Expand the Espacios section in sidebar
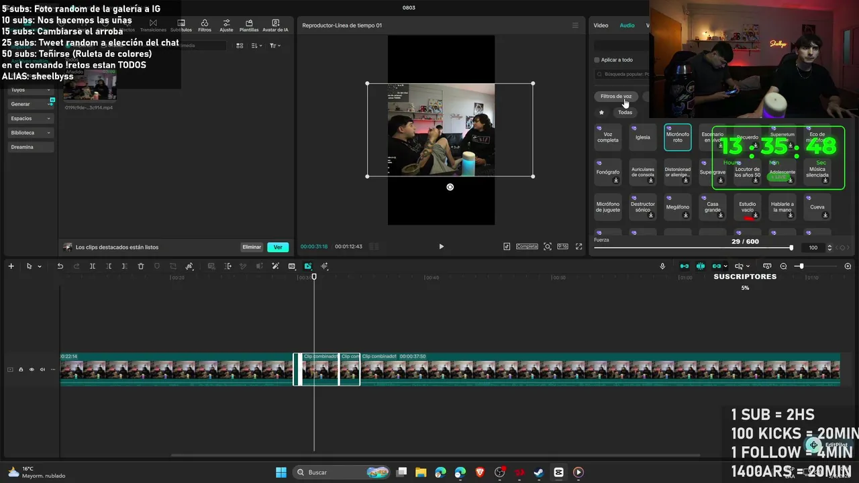The height and width of the screenshot is (483, 859). pos(30,118)
